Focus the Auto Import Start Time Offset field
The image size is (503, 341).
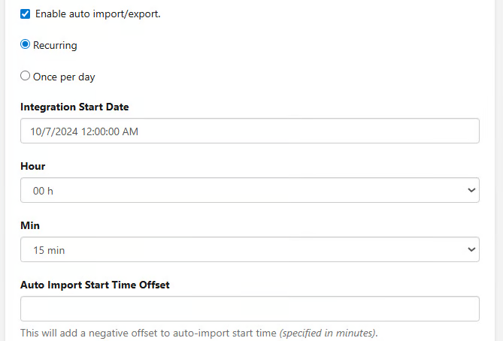(x=250, y=309)
